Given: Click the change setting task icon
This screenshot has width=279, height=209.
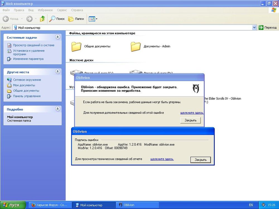Looking at the screenshot, I should [9, 59].
